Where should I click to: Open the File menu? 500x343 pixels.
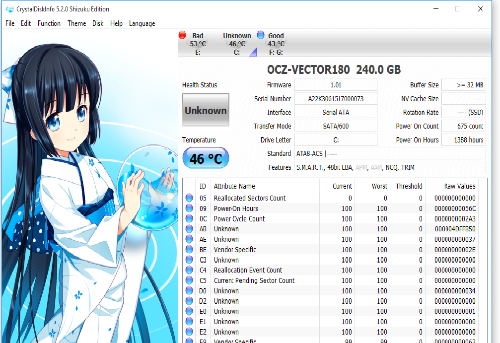click(10, 23)
